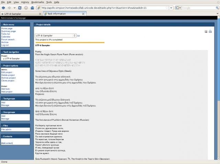Click the bookmark star in the address bar

pos(167,8)
